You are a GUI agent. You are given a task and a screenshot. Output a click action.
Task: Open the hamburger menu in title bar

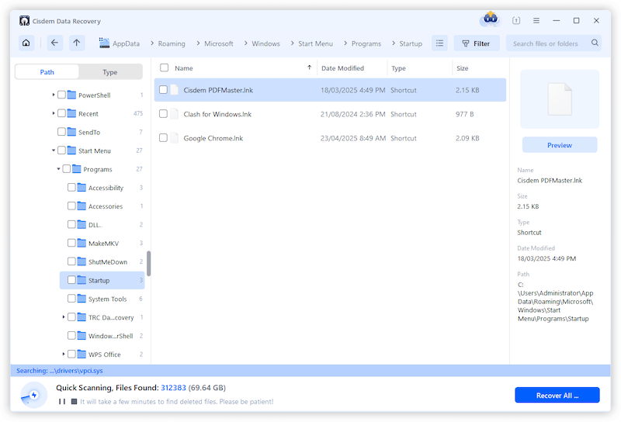click(536, 21)
